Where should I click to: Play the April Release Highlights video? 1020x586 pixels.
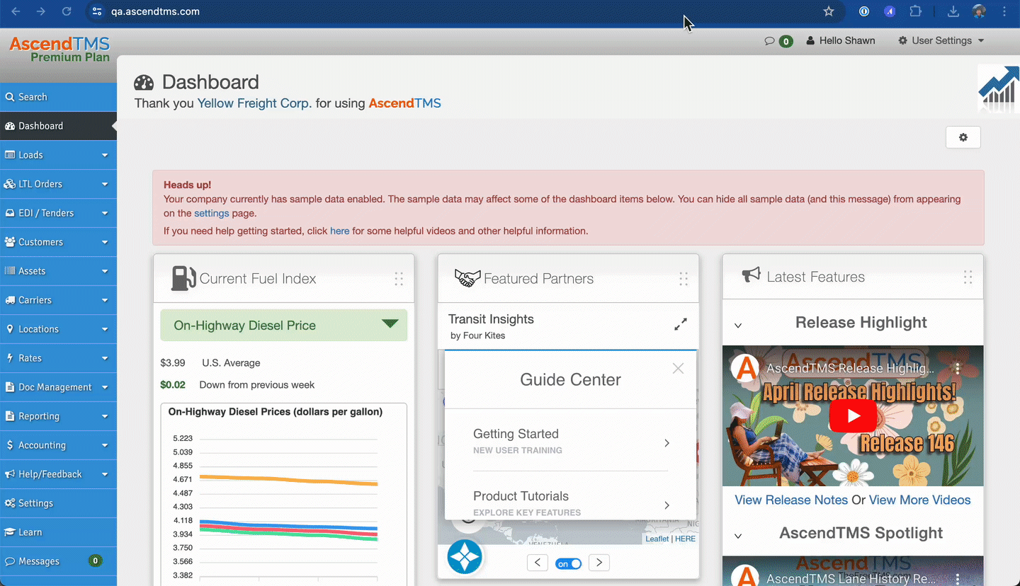point(853,415)
